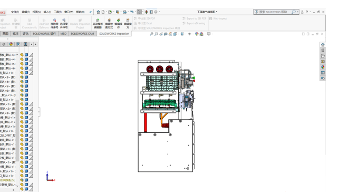Click the 搜索 SOLIDWORKS 帮助 search field
Viewport: 358px width, 192px height.
click(273, 12)
